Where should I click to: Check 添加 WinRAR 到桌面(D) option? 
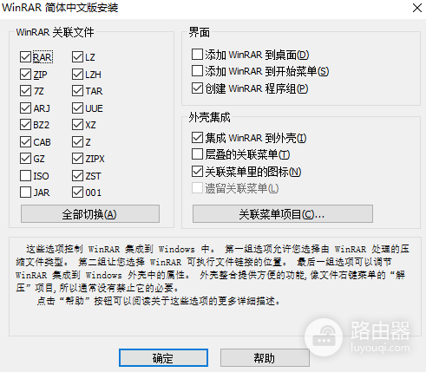(197, 55)
